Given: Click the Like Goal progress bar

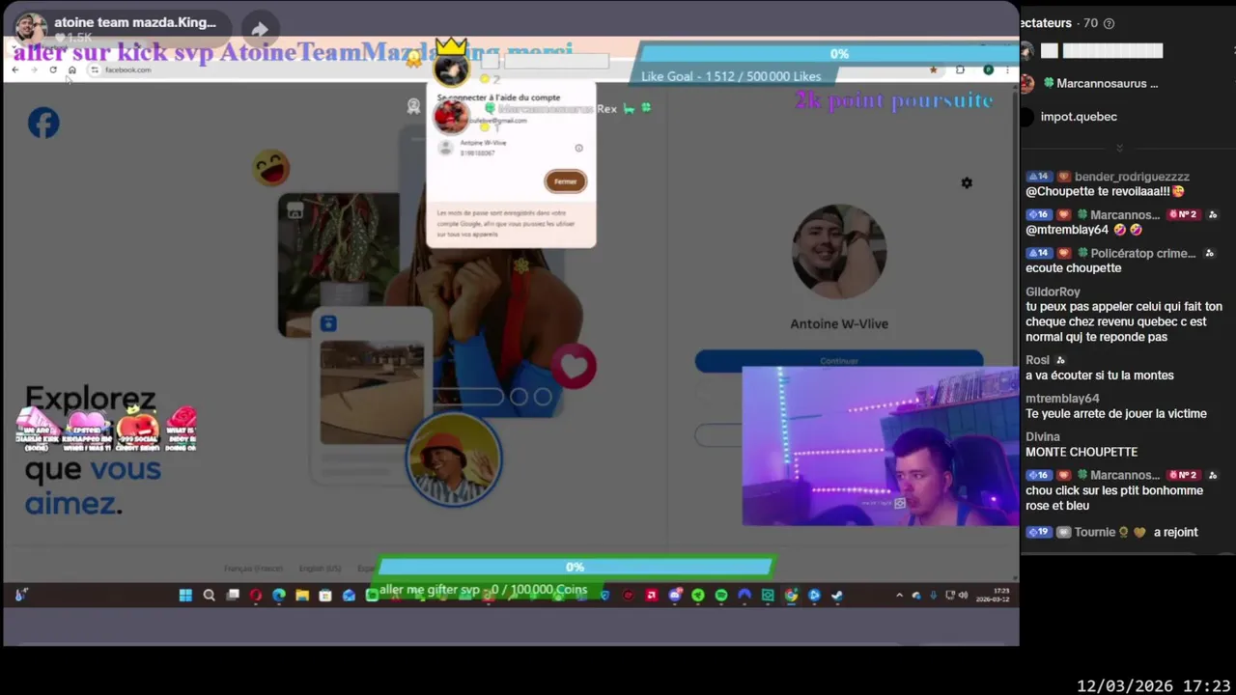Looking at the screenshot, I should click(828, 54).
